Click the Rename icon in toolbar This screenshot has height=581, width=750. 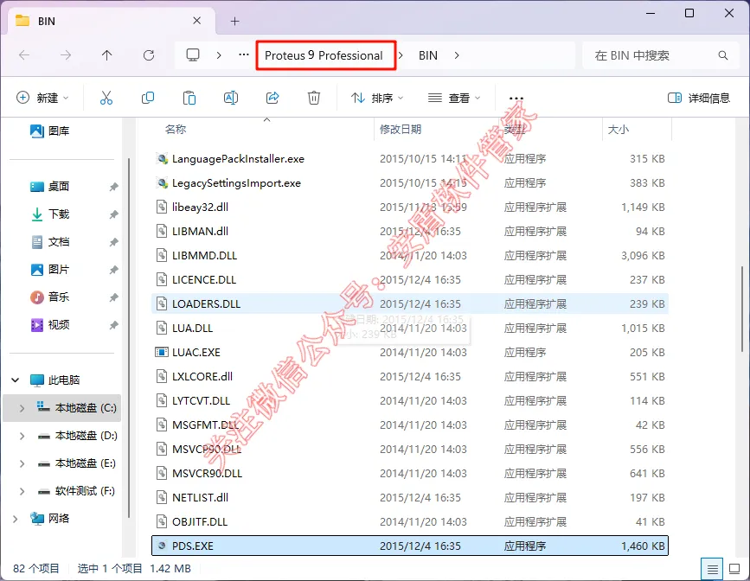(231, 98)
